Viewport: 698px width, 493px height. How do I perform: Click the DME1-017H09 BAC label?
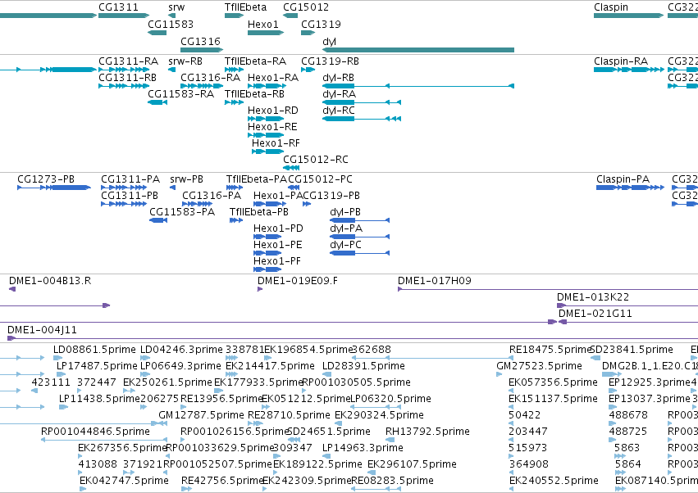point(435,281)
